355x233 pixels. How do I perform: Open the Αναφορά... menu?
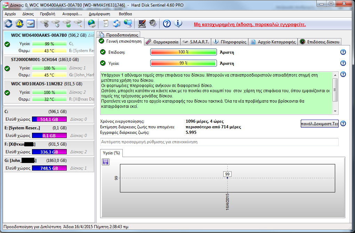click(x=72, y=14)
